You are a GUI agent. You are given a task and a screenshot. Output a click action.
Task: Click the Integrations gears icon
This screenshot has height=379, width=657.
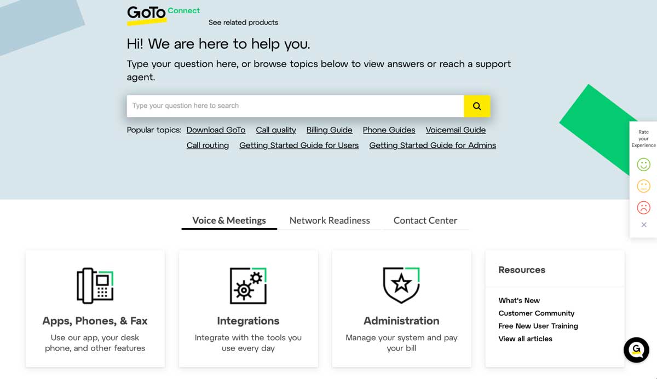248,284
